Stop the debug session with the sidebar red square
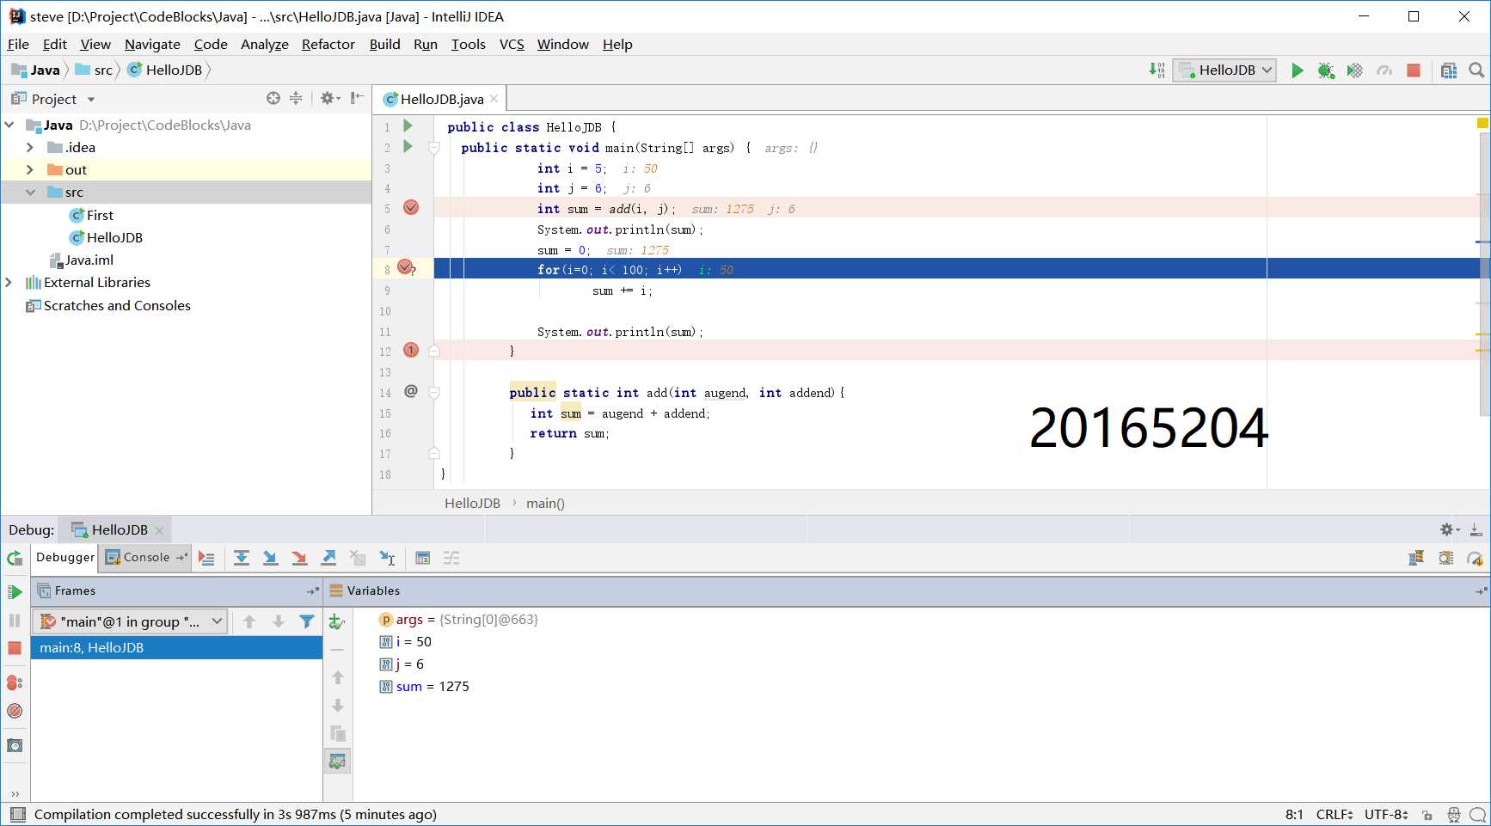The image size is (1491, 826). click(15, 648)
